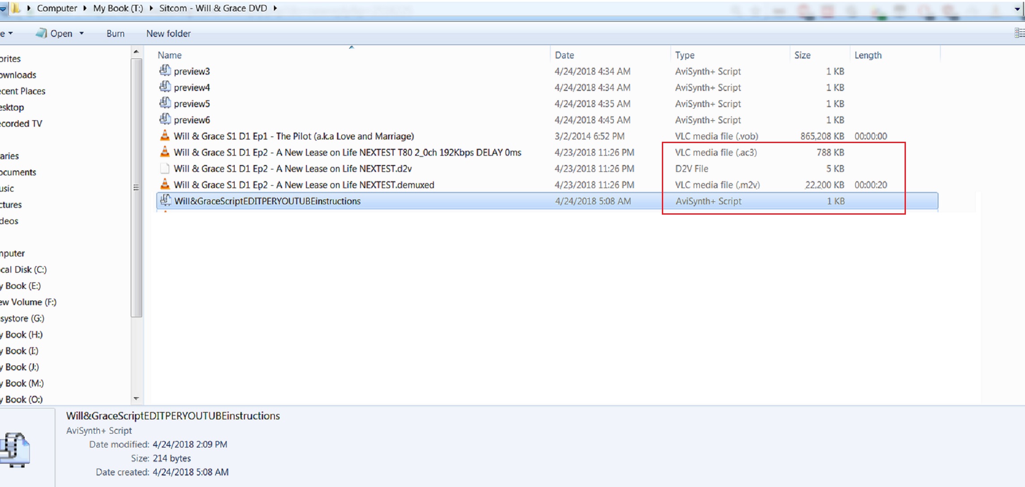This screenshot has height=487, width=1025.
Task: Open Recorded TV in the Favorites list
Action: tap(21, 123)
